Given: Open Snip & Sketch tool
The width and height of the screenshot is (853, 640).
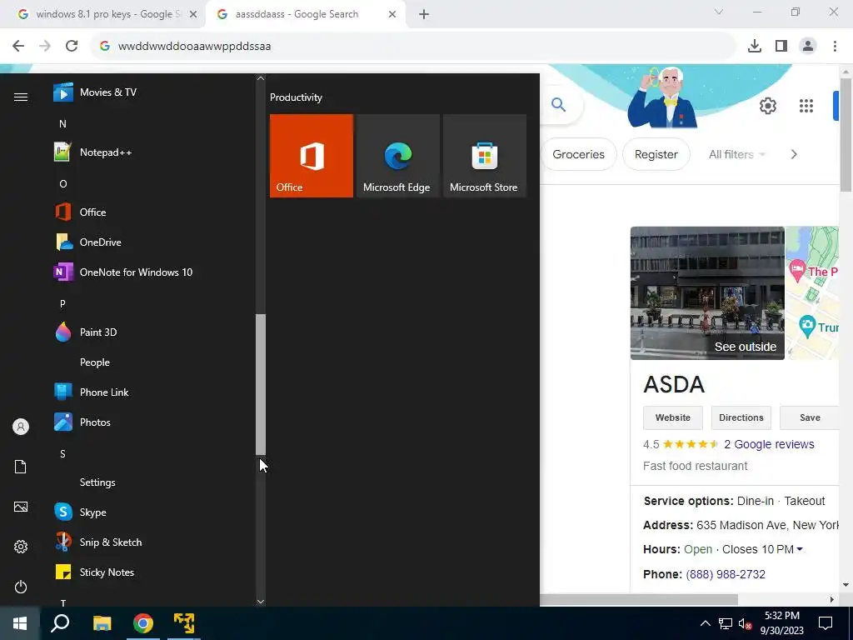Looking at the screenshot, I should click(152, 542).
